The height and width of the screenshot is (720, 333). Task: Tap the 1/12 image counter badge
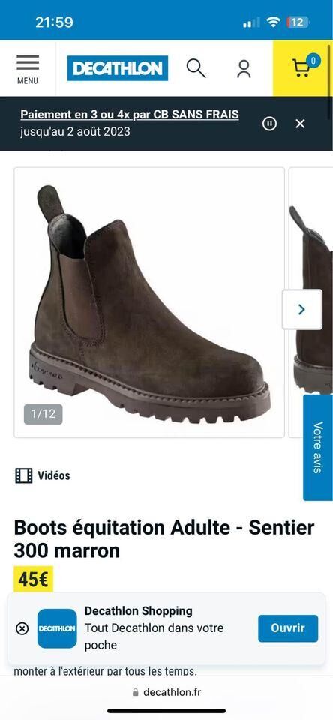(43, 414)
